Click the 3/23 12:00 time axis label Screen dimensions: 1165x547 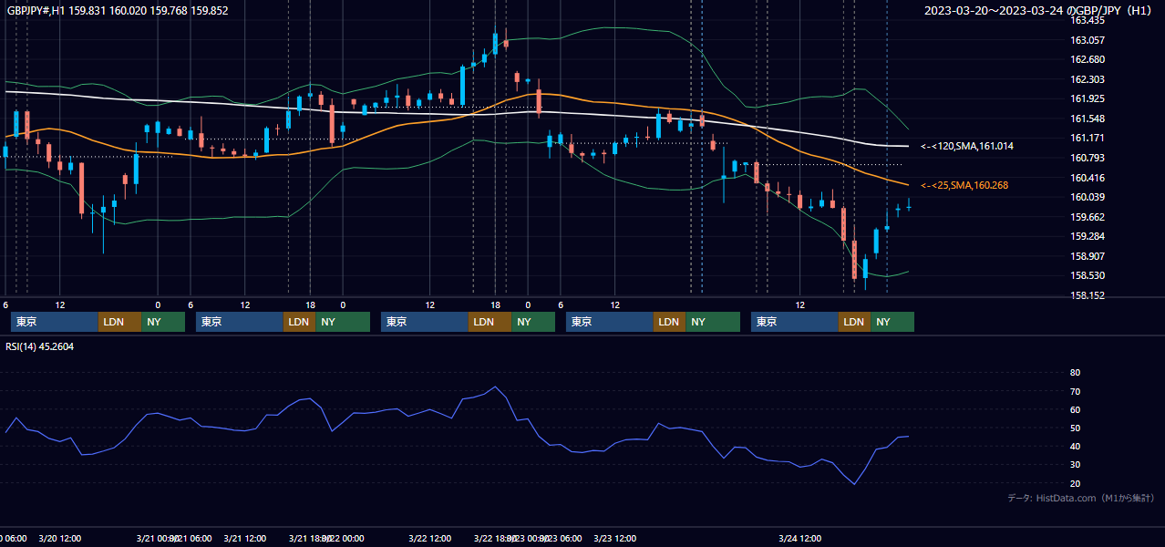pyautogui.click(x=615, y=538)
